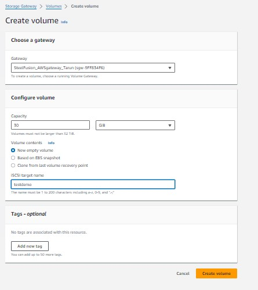Click Add new tag button

click(x=30, y=246)
